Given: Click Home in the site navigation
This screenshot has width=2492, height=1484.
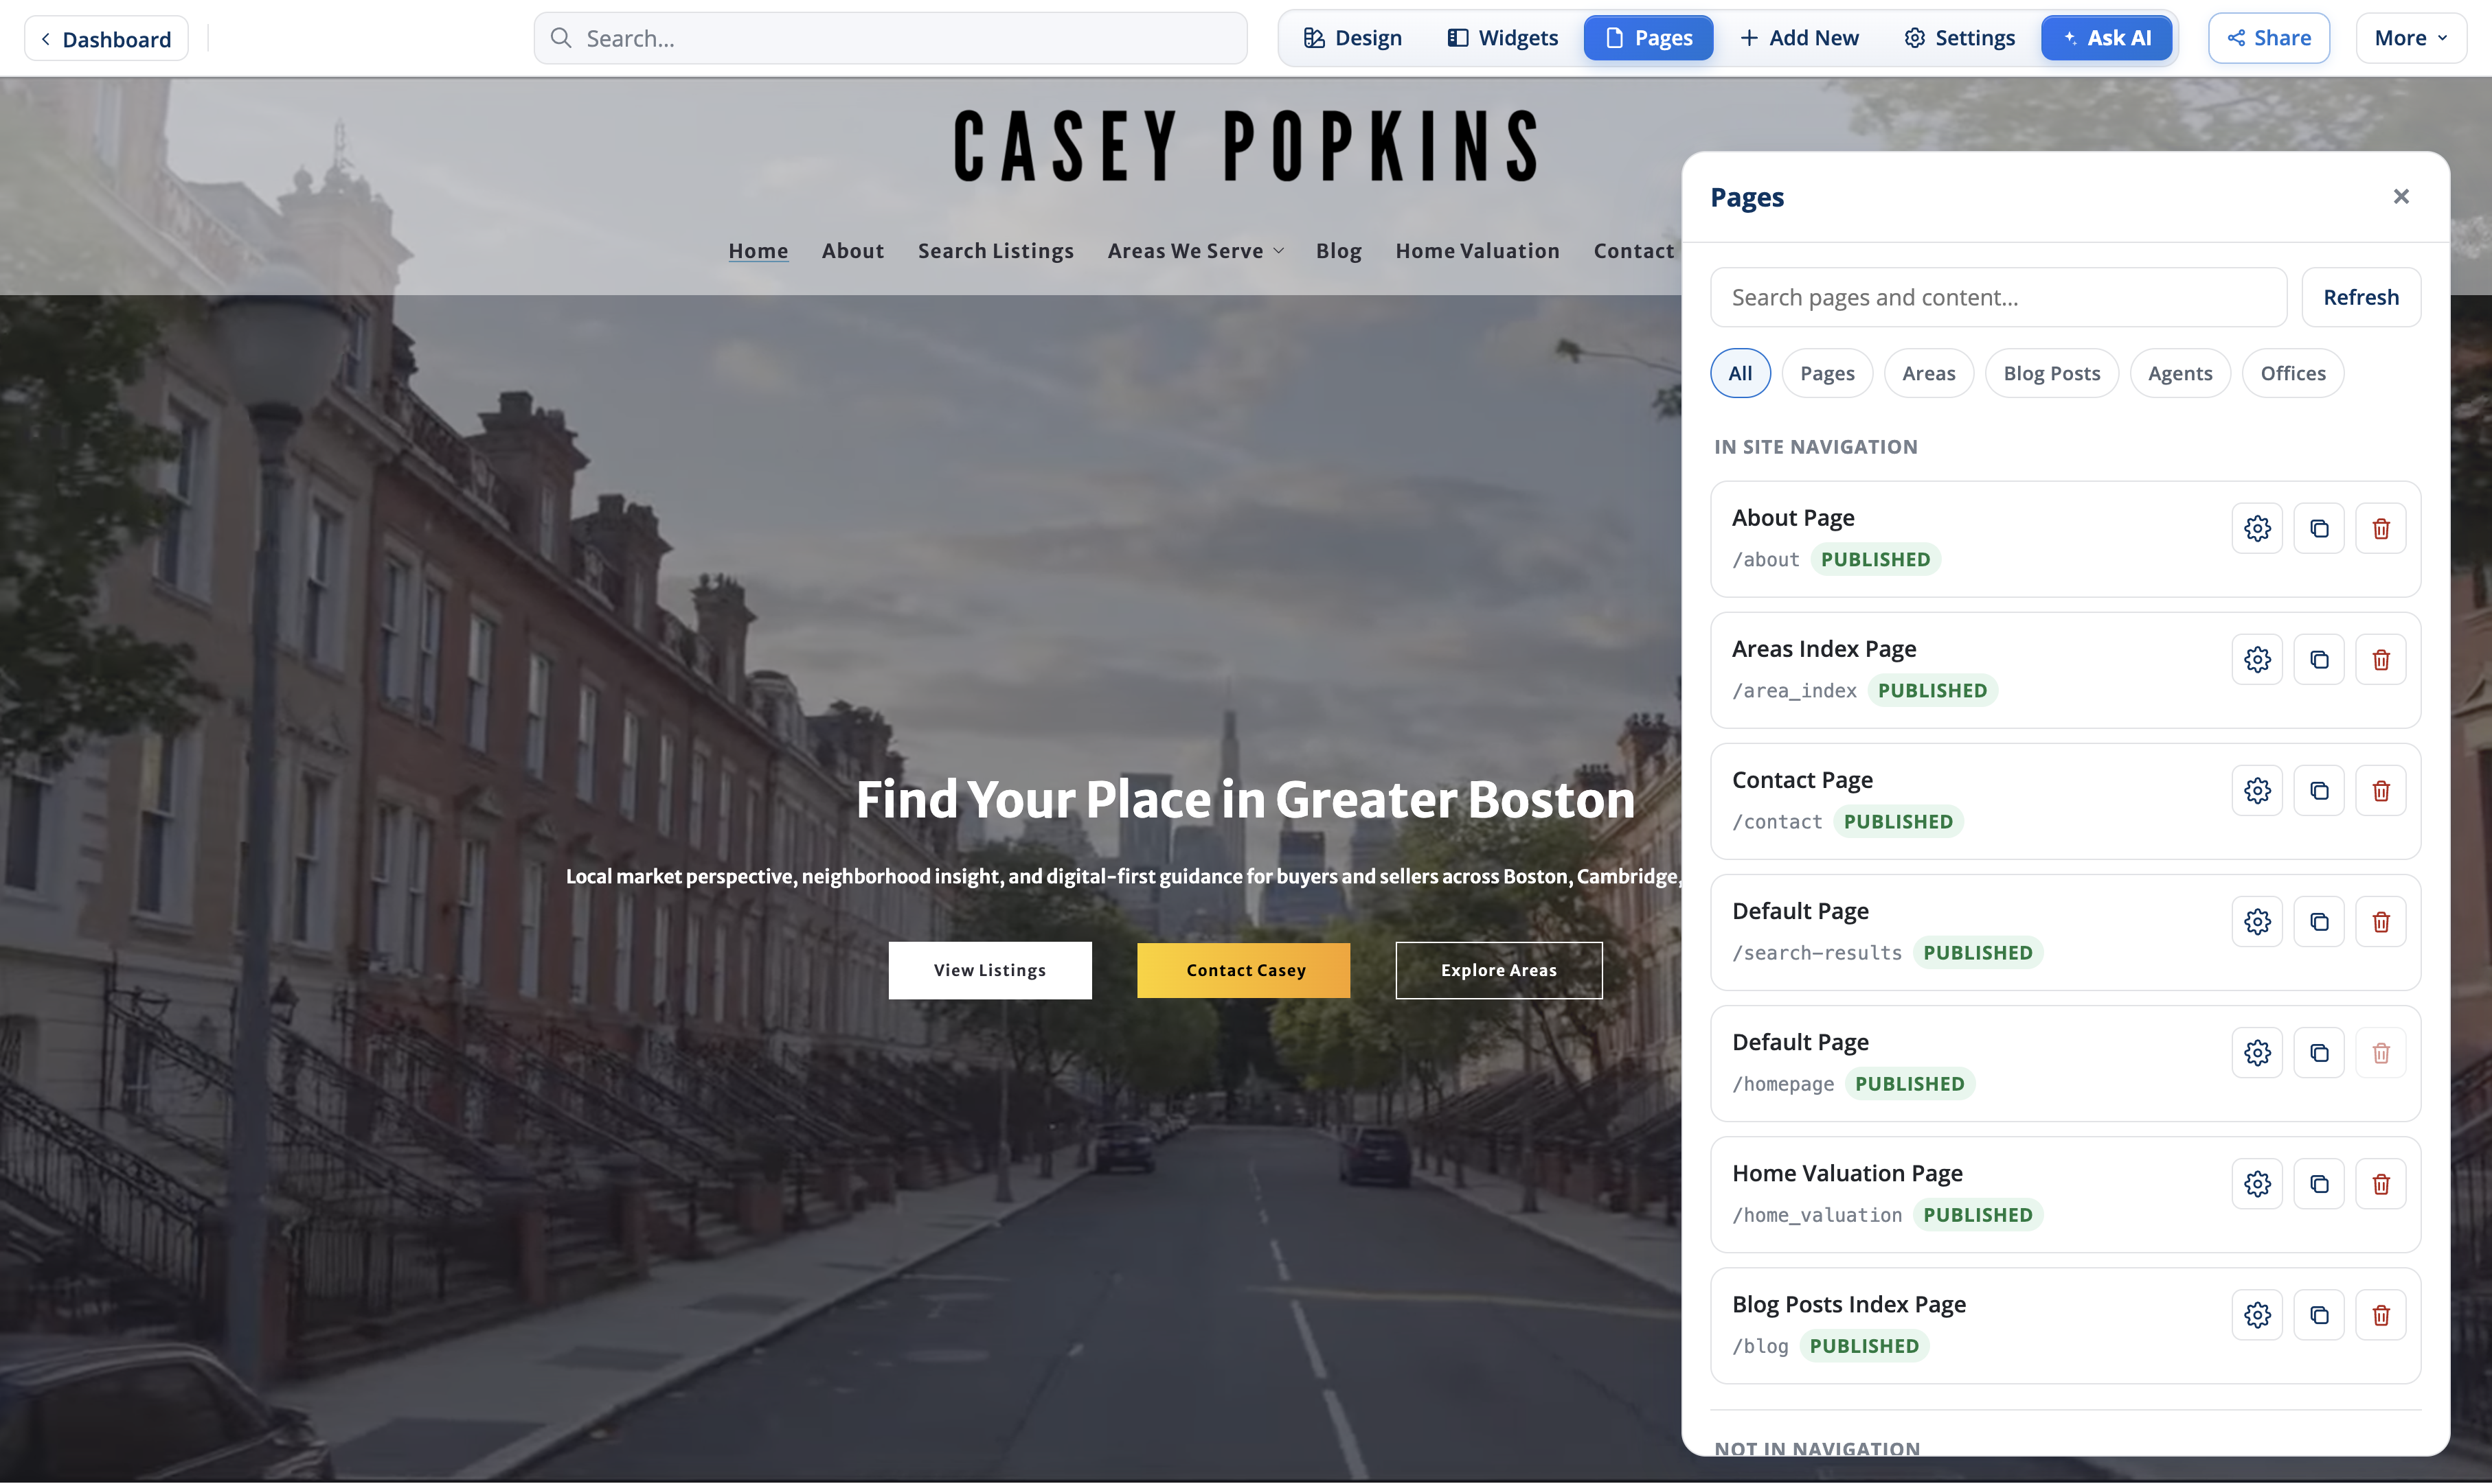Looking at the screenshot, I should click(x=758, y=251).
